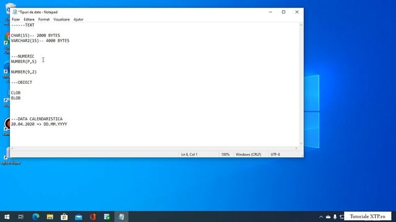This screenshot has height=222, width=396.
Task: Open the Windows Start menu
Action: coord(7,216)
